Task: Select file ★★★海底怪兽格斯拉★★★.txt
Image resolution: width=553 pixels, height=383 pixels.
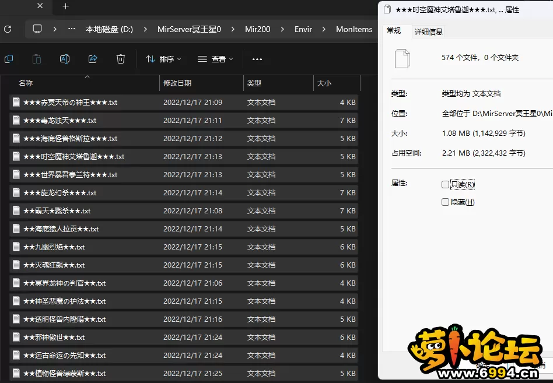Action: [184, 139]
